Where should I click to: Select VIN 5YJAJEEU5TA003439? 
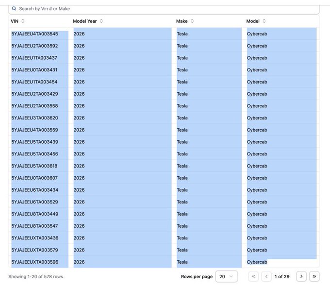(x=35, y=142)
